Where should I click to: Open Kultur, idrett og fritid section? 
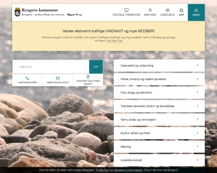(x=159, y=133)
